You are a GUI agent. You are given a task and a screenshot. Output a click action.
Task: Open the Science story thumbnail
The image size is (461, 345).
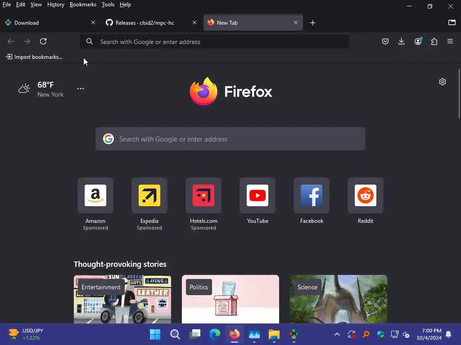pos(339,299)
